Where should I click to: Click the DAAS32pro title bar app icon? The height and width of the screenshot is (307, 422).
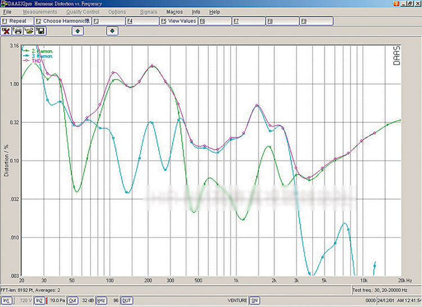[x=4, y=3]
